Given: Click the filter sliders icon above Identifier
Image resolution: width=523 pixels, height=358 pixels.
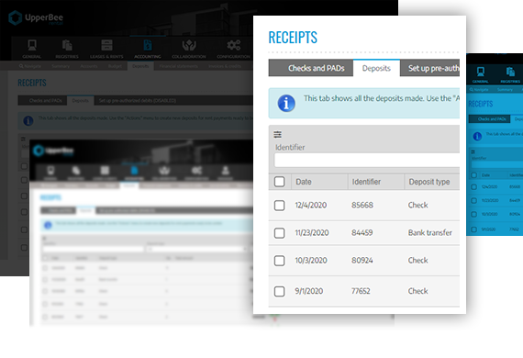Looking at the screenshot, I should (277, 134).
